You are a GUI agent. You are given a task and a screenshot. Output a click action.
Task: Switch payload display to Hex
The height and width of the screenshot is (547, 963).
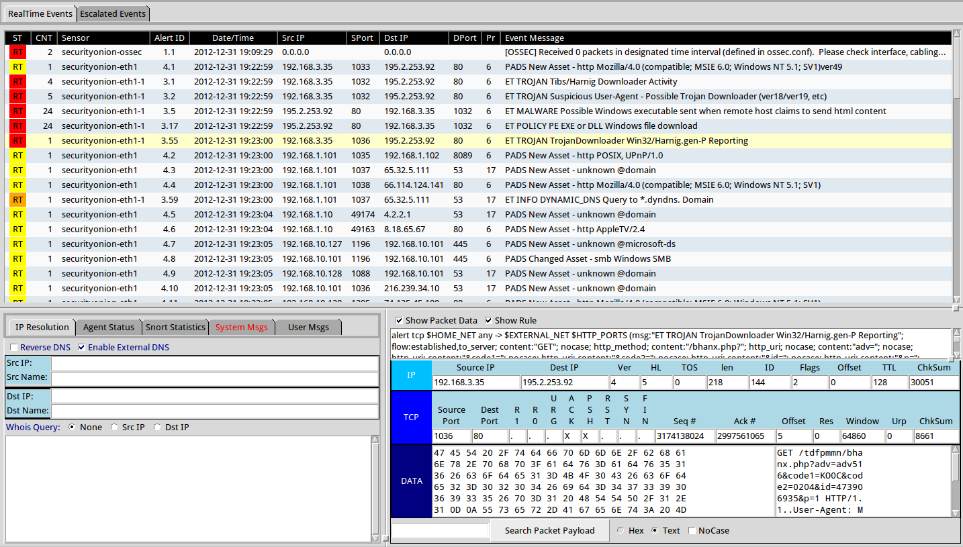619,530
